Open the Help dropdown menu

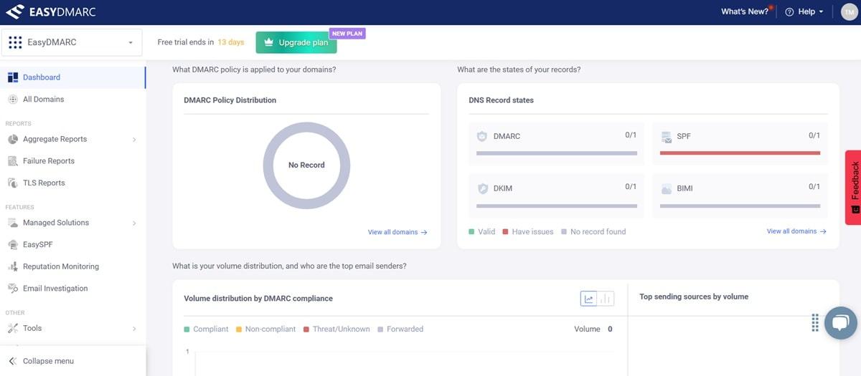(804, 11)
